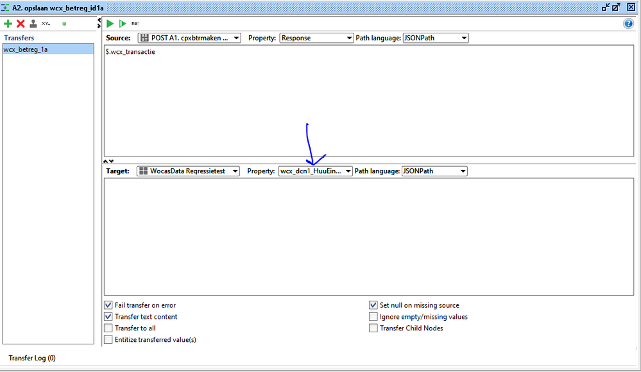This screenshot has width=641, height=372.
Task: Click the property transfer icon in title bar
Action: pos(5,8)
